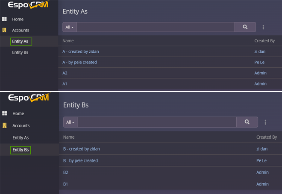Viewport: 282px width, 194px height.
Task: Focus the search field on Entity Bs page
Action: 157,122
